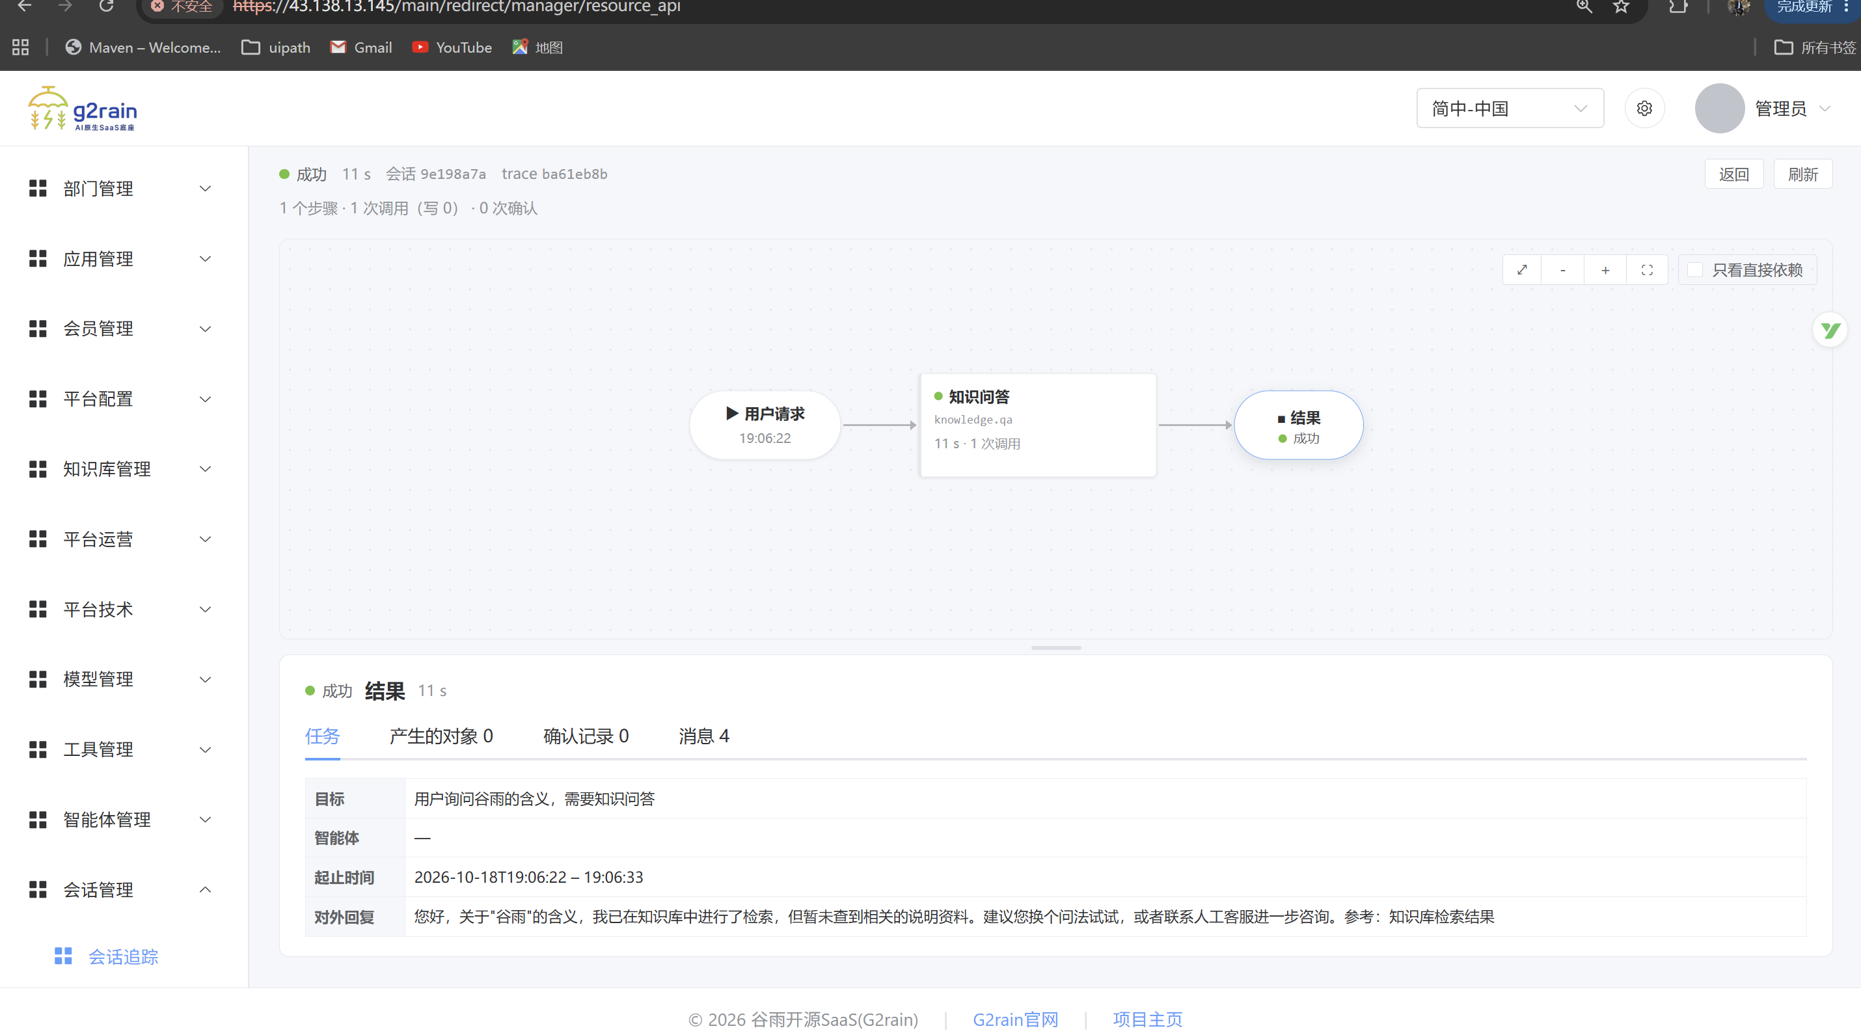The image size is (1861, 1035).
Task: Zoom out graph with minus button
Action: pos(1562,269)
